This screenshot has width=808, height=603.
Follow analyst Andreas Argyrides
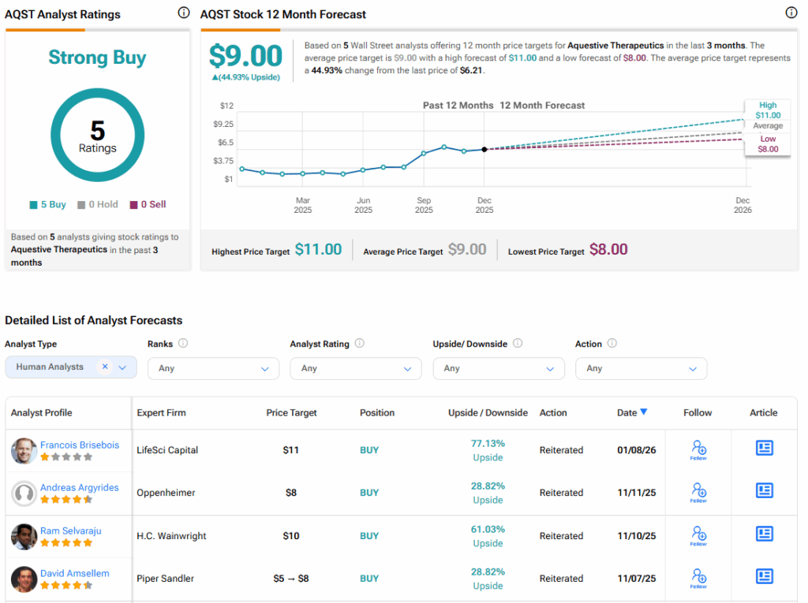pyautogui.click(x=698, y=493)
